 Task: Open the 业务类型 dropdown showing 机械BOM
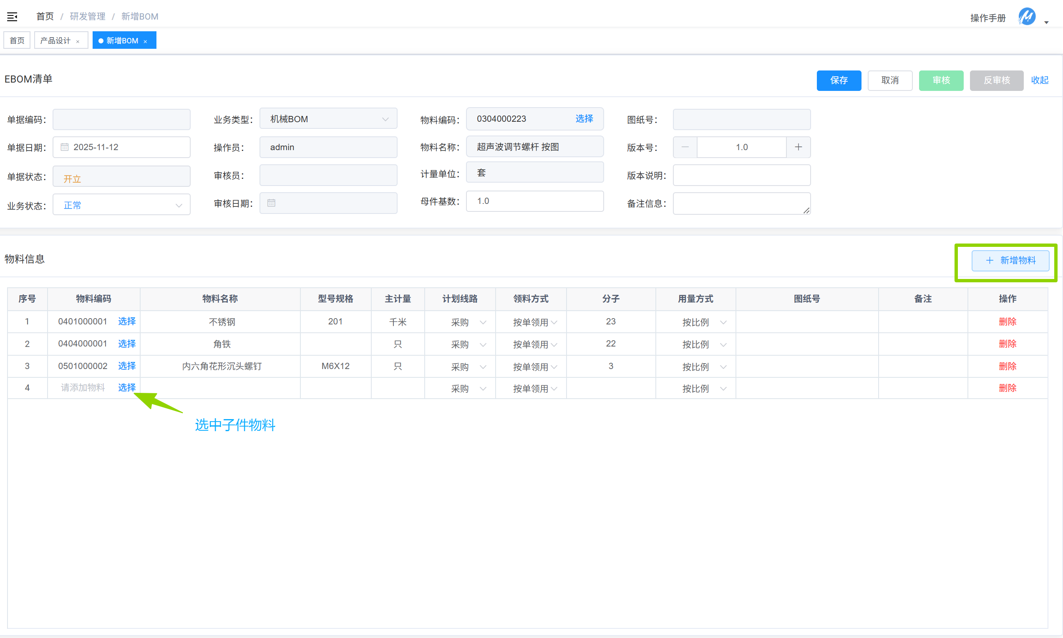pos(328,119)
